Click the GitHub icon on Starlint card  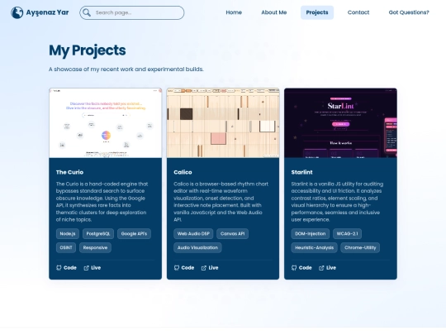tap(294, 268)
